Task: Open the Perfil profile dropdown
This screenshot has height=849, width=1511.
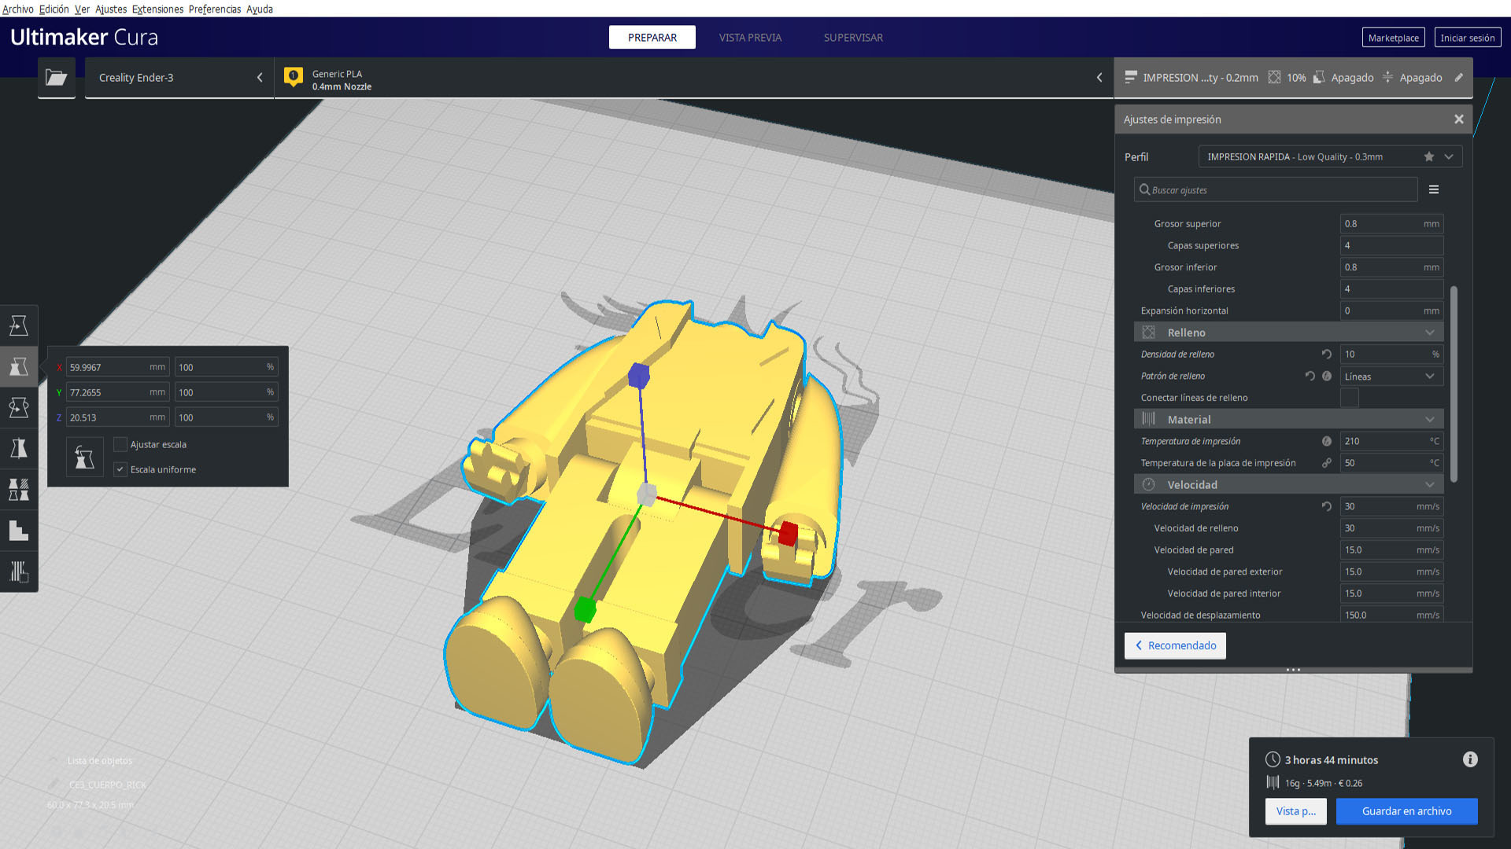Action: coord(1330,156)
